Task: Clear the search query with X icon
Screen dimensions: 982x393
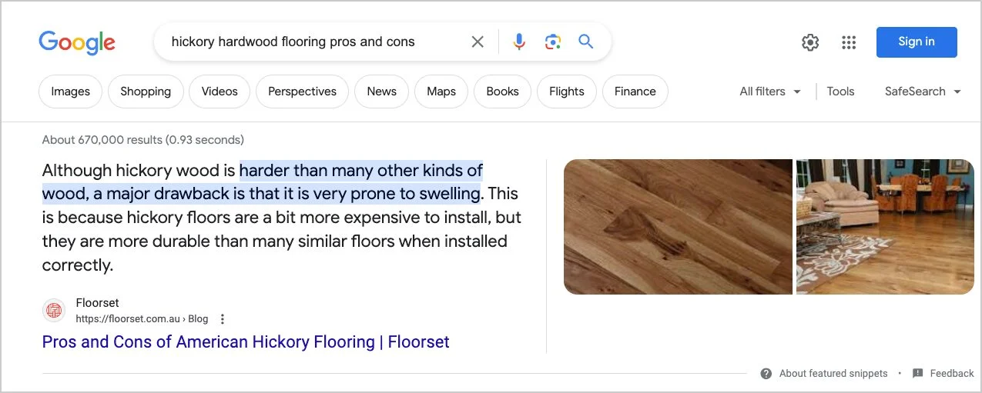Action: tap(478, 42)
